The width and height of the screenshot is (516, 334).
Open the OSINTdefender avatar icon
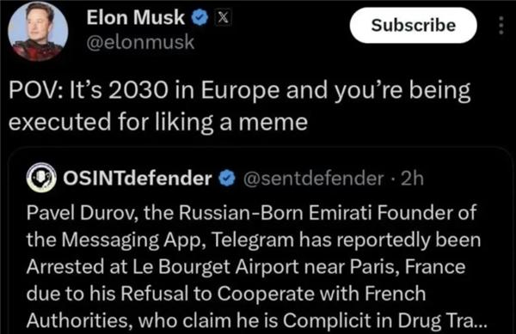(41, 178)
